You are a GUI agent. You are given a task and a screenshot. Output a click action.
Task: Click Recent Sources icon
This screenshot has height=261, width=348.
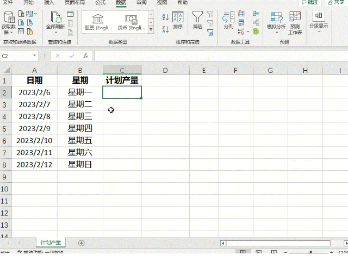[30, 23]
